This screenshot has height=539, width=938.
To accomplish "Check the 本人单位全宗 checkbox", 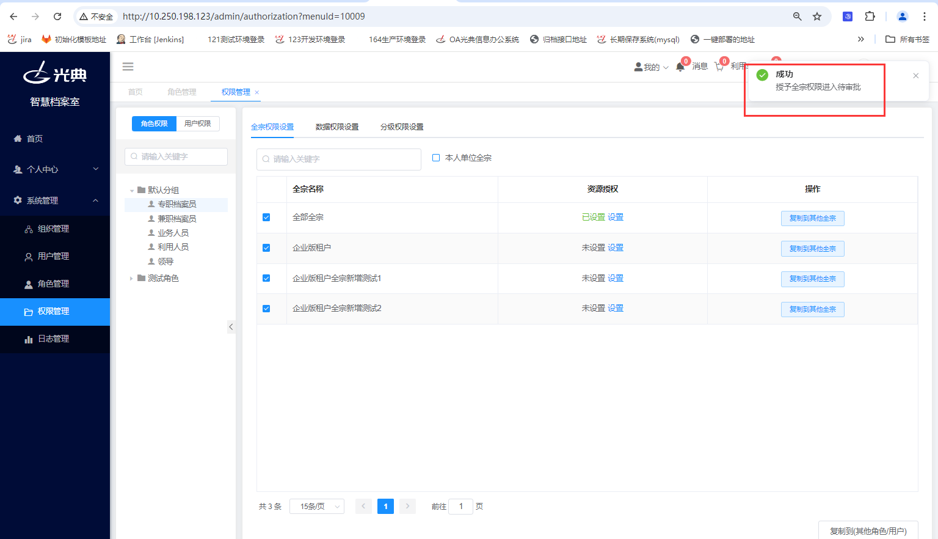I will click(436, 158).
